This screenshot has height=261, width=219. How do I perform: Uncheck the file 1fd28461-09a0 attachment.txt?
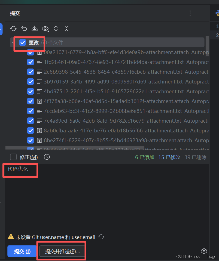click(31, 62)
